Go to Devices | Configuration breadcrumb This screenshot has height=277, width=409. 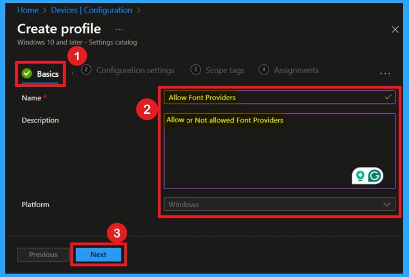tap(91, 10)
